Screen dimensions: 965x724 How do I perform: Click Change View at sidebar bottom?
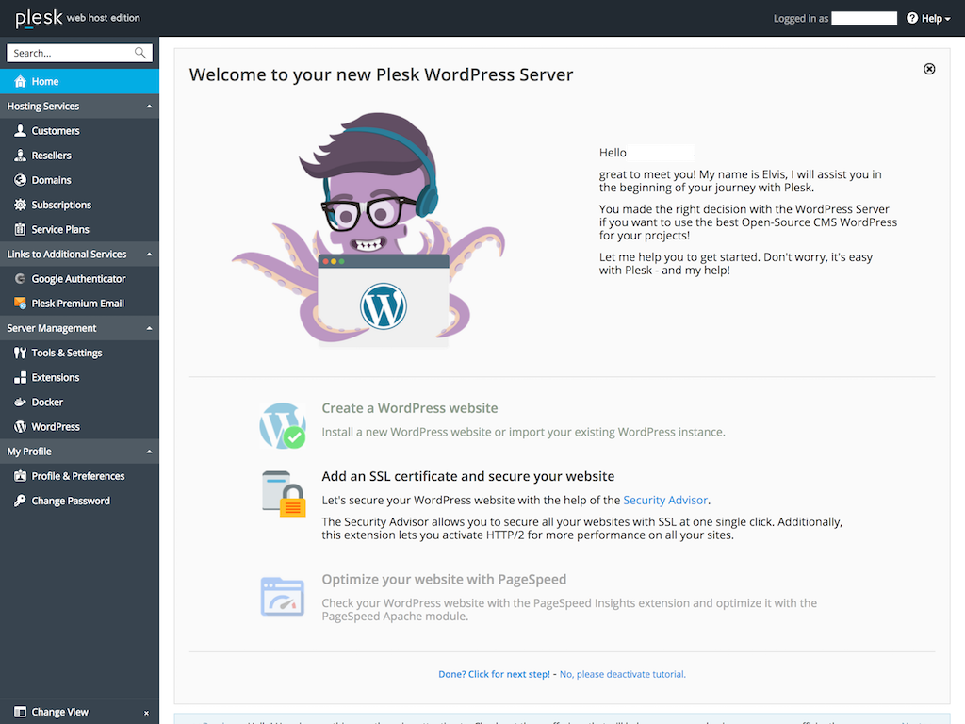[x=59, y=712]
